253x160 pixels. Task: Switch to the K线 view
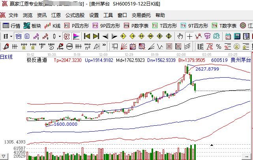[x=52, y=26]
